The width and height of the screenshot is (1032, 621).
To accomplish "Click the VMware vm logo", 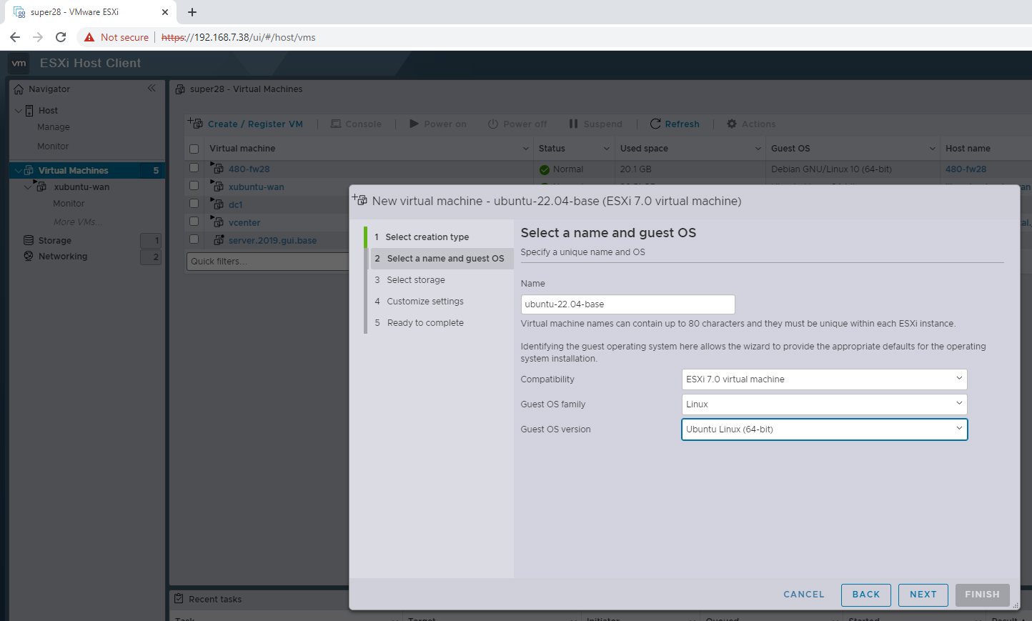I will (19, 63).
